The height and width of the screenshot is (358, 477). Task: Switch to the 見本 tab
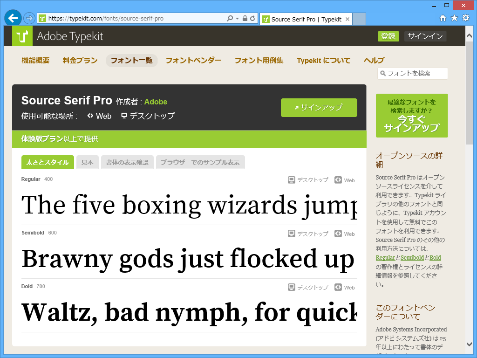87,162
